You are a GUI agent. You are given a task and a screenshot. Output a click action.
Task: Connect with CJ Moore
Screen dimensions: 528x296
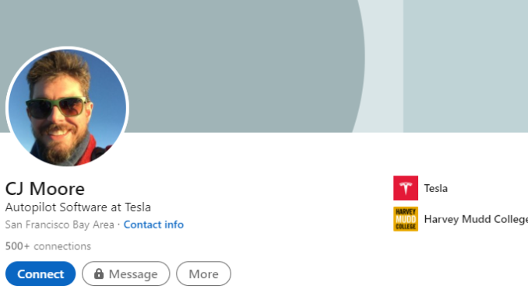point(40,273)
